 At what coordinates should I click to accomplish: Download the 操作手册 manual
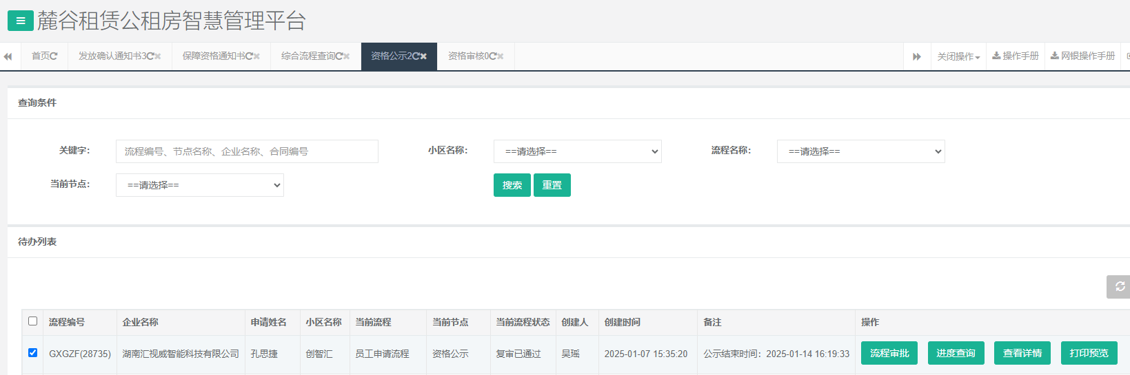[1016, 56]
